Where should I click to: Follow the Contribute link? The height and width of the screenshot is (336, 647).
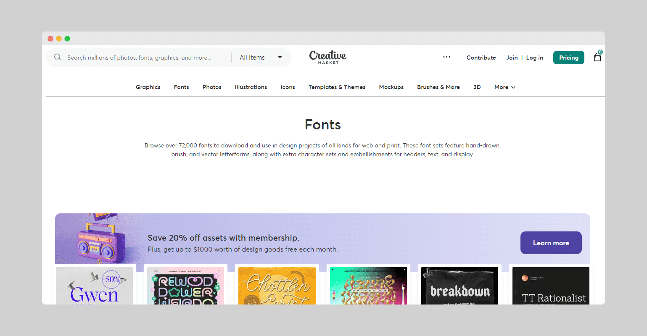[x=481, y=58]
